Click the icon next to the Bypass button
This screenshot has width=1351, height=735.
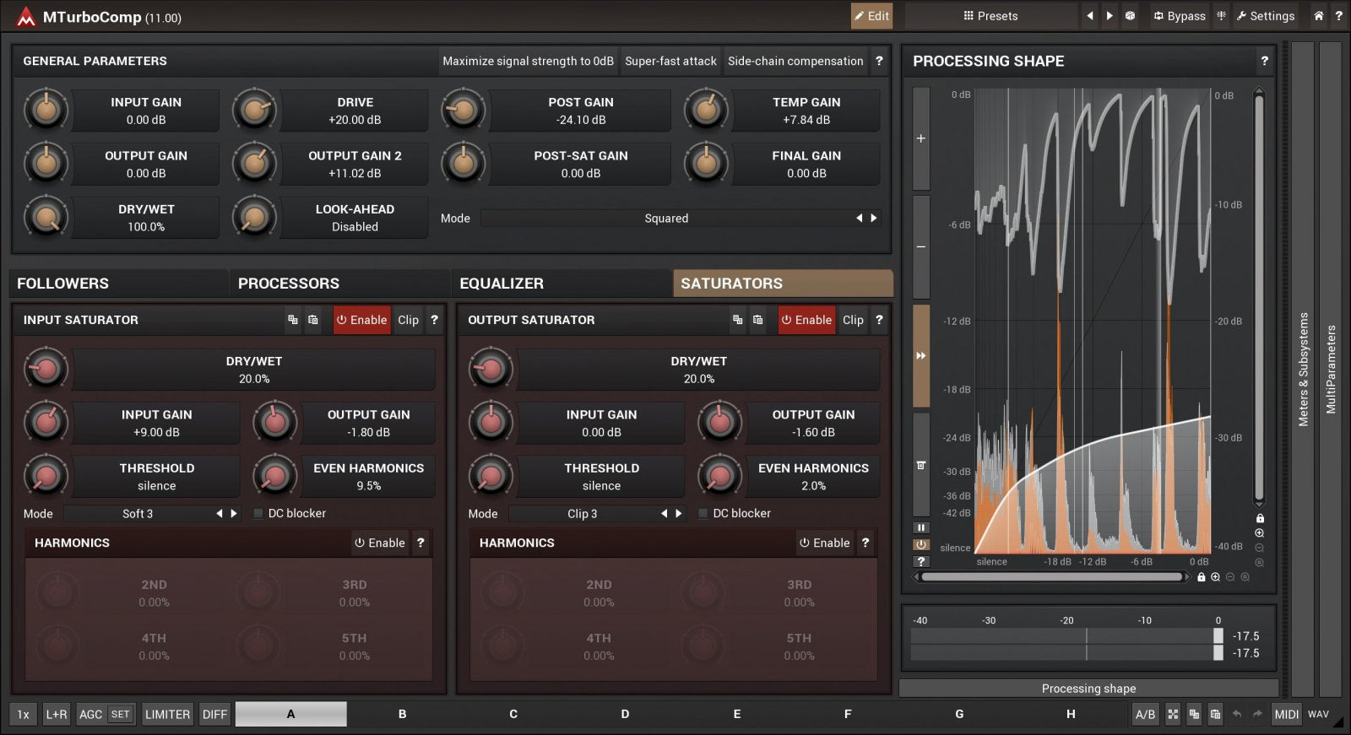(1221, 15)
